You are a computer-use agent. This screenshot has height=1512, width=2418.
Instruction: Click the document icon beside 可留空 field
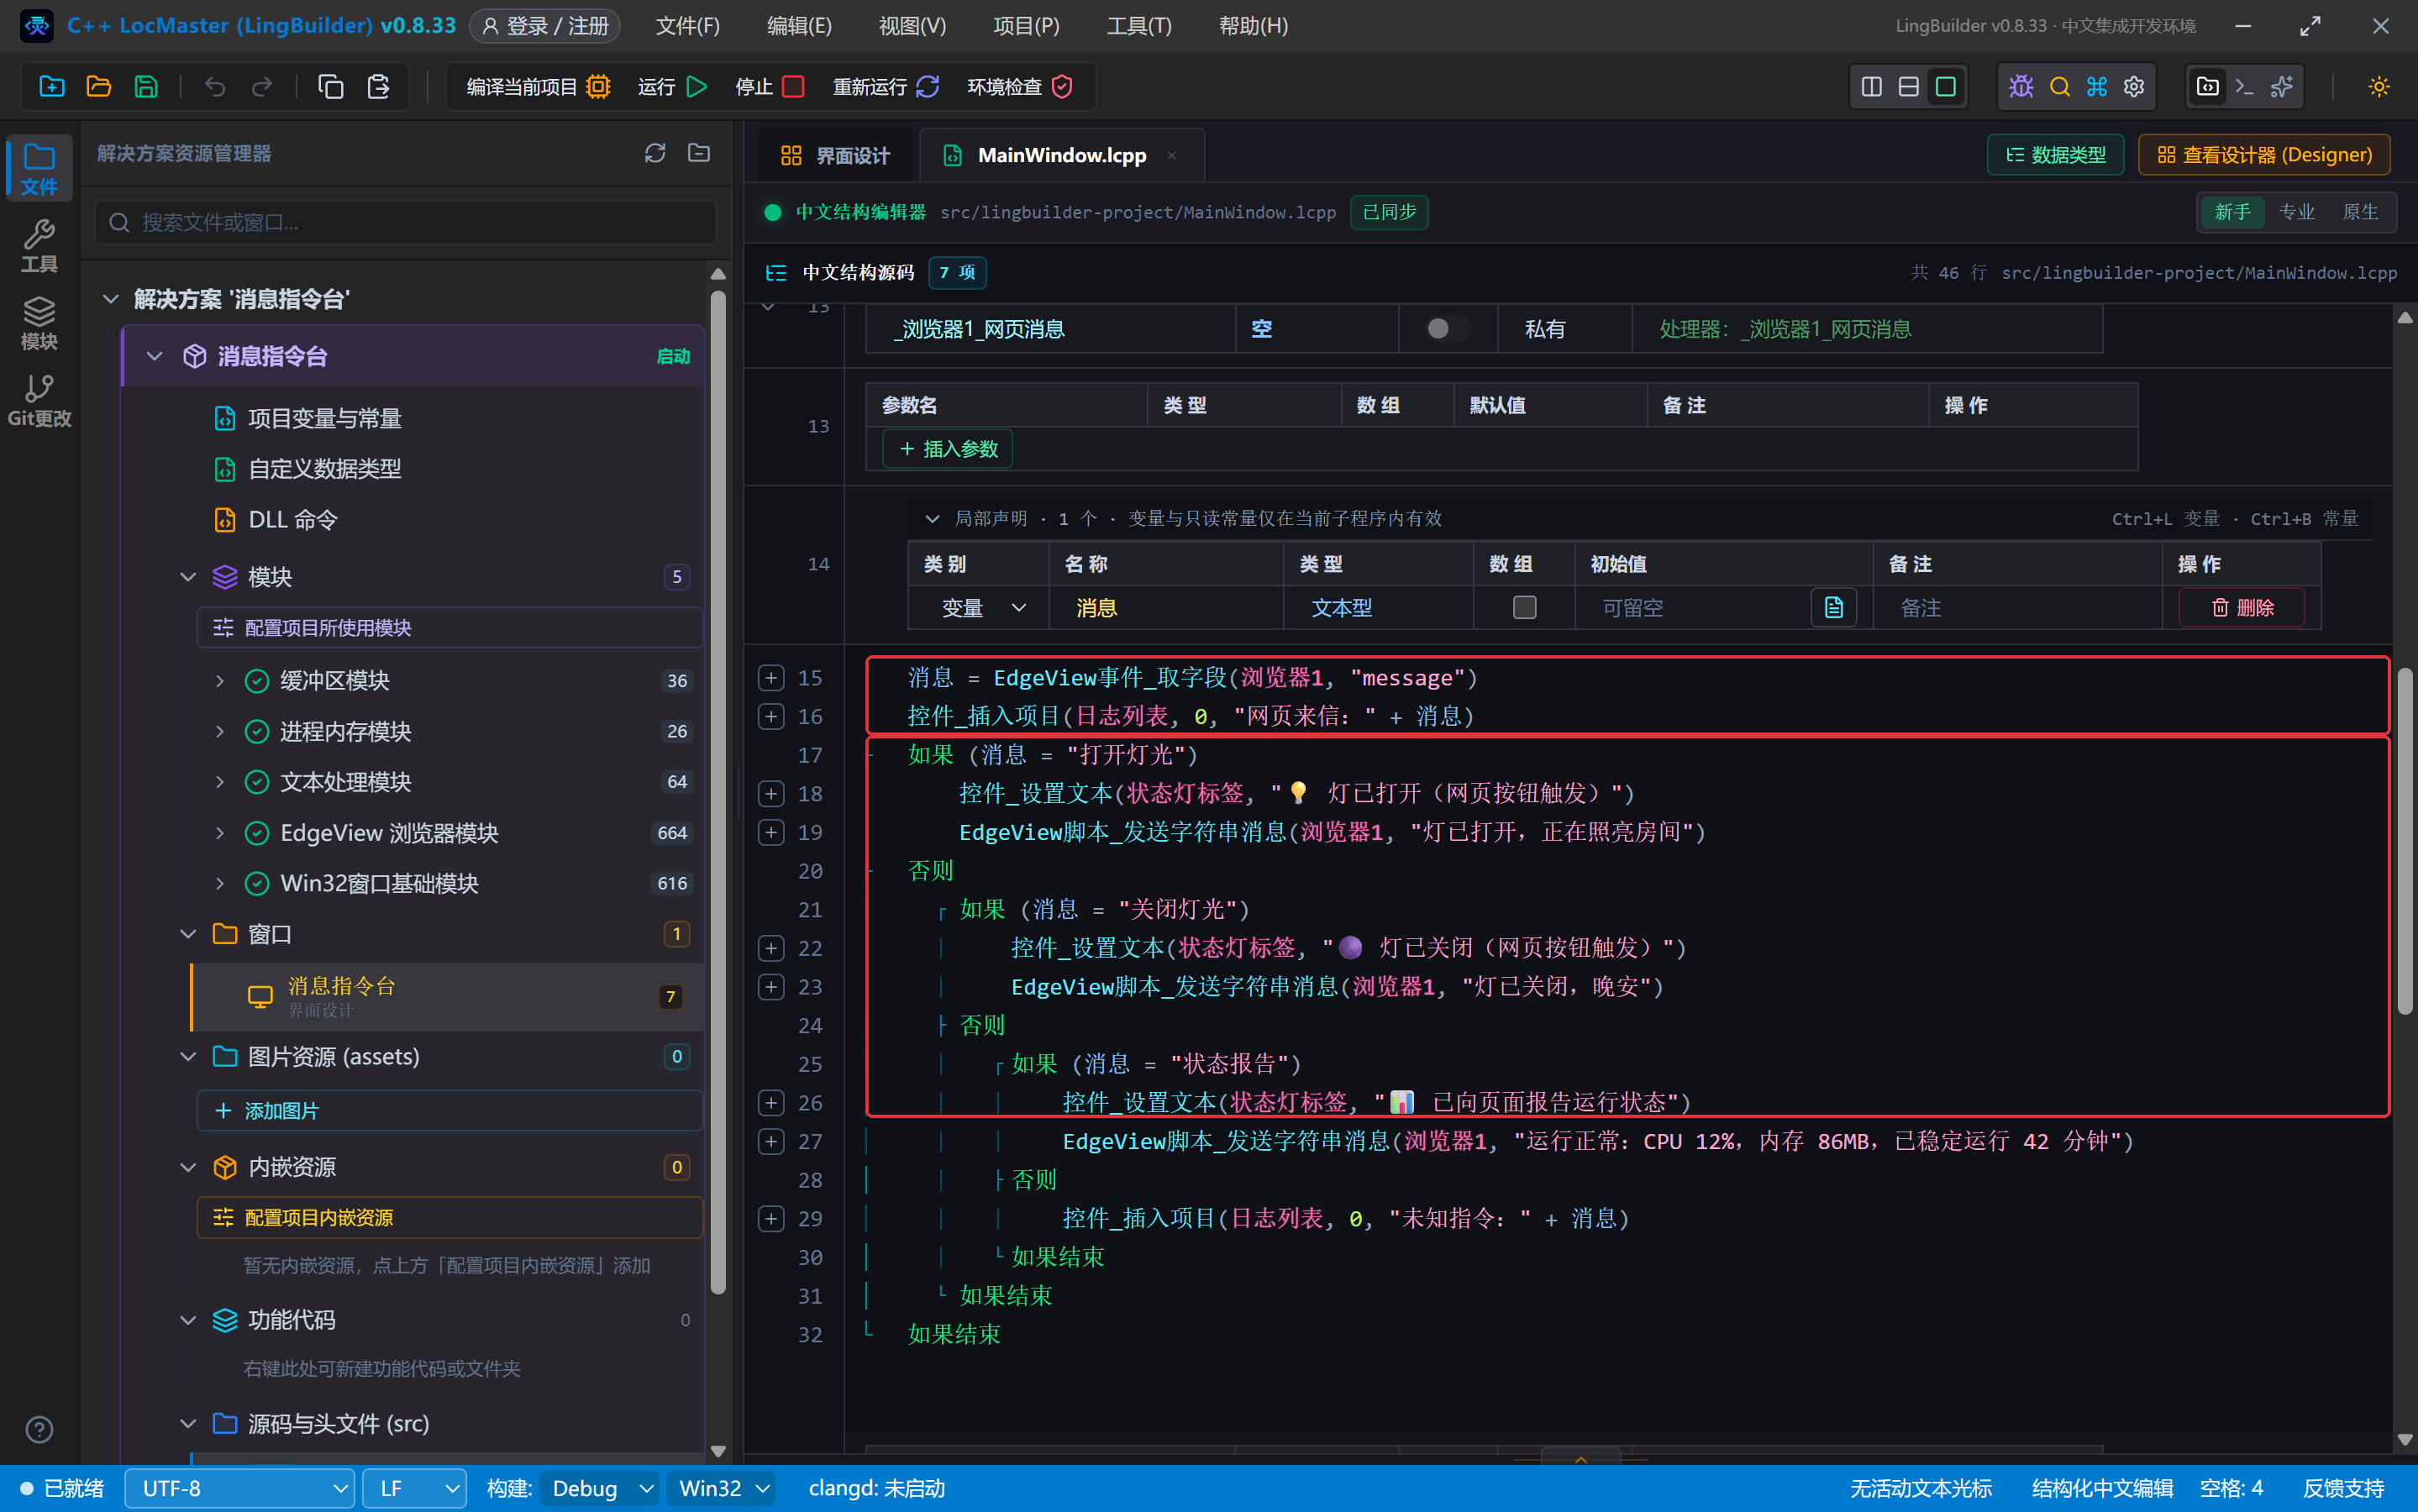(1833, 607)
